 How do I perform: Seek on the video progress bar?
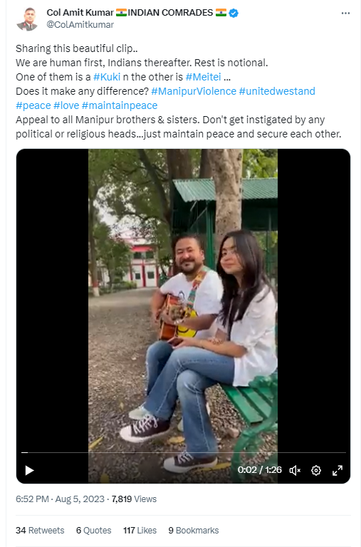(x=184, y=452)
